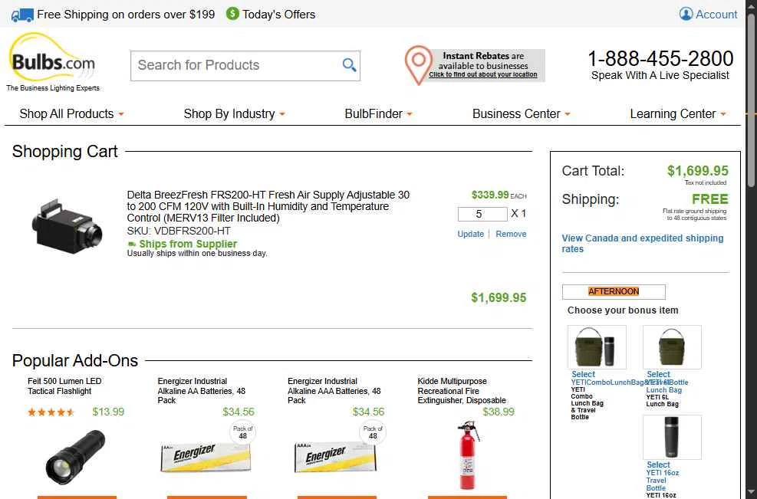Click the $1,699.95 Cart Total amount

click(698, 171)
